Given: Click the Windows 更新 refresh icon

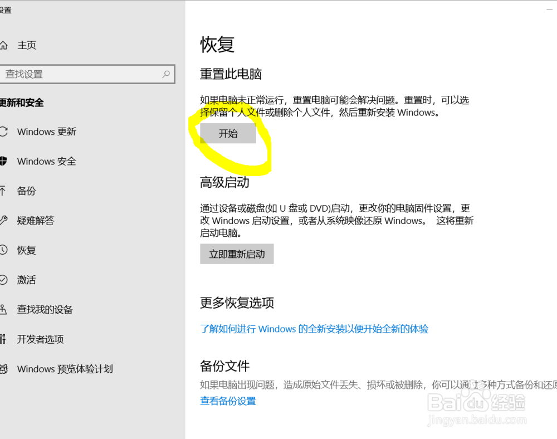Looking at the screenshot, I should click(x=3, y=131).
